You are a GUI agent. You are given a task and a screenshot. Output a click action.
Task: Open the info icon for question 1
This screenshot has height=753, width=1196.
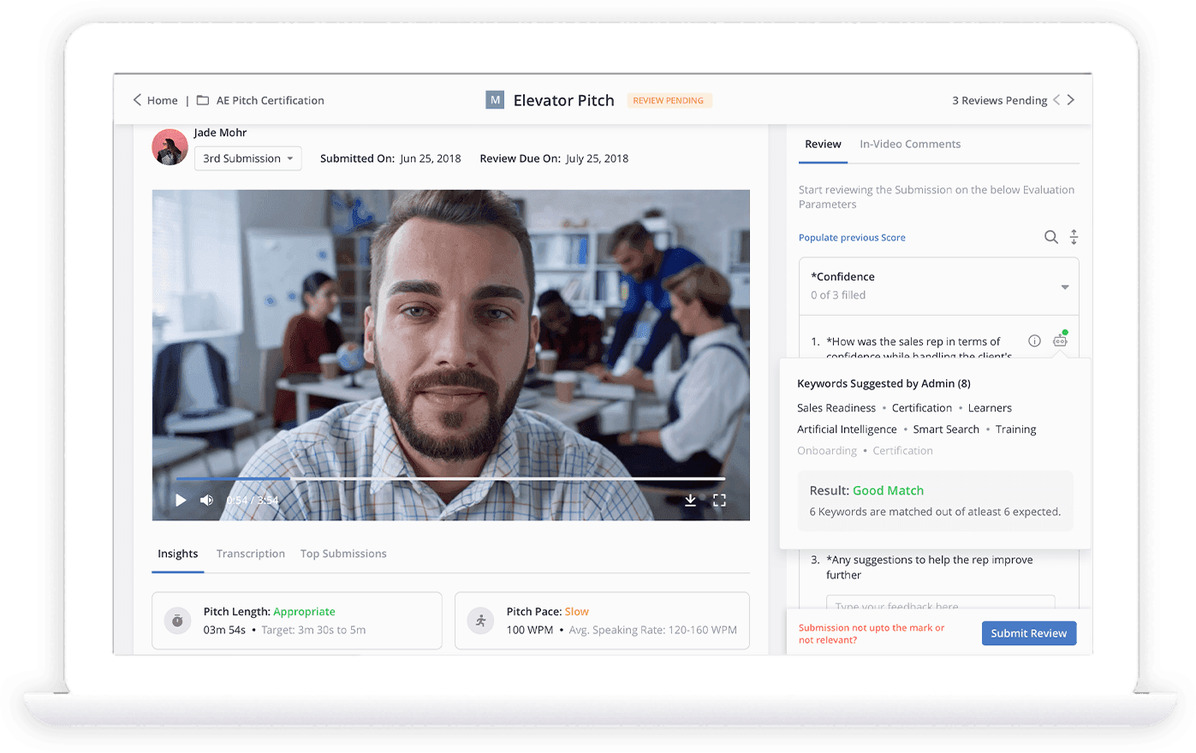1034,341
